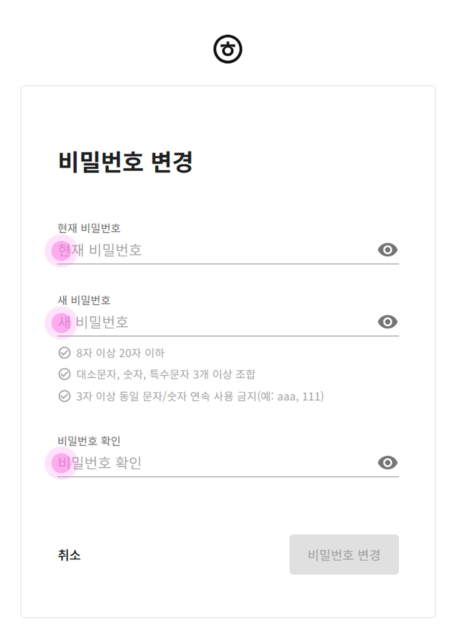Click the check icon beside 8자 이상 20자 이하
457x634 pixels.
[64, 353]
